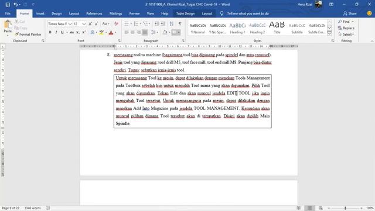Switch to Web Layout view

tap(321, 208)
